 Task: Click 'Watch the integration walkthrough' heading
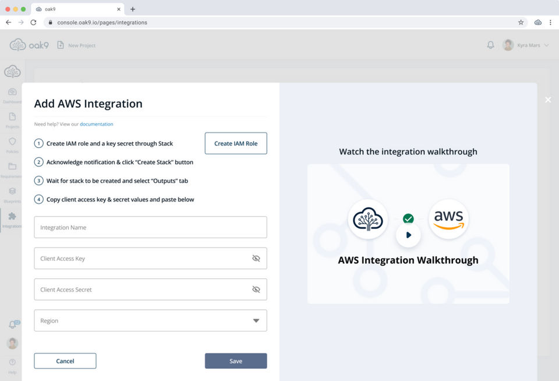(x=408, y=151)
